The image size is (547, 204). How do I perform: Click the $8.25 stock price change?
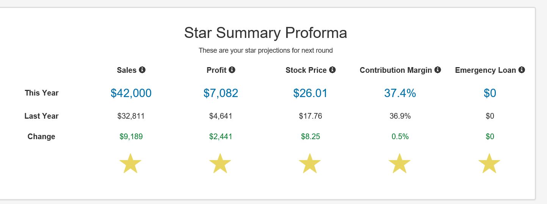tap(310, 137)
